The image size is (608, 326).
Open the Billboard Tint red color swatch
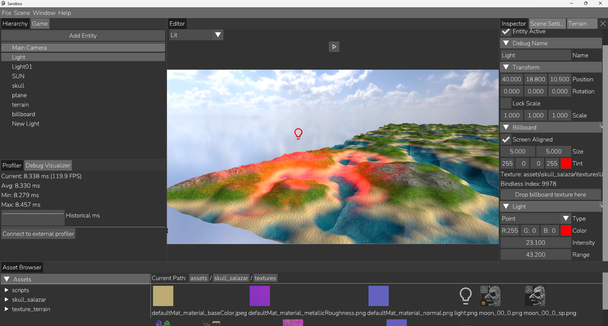pyautogui.click(x=566, y=164)
